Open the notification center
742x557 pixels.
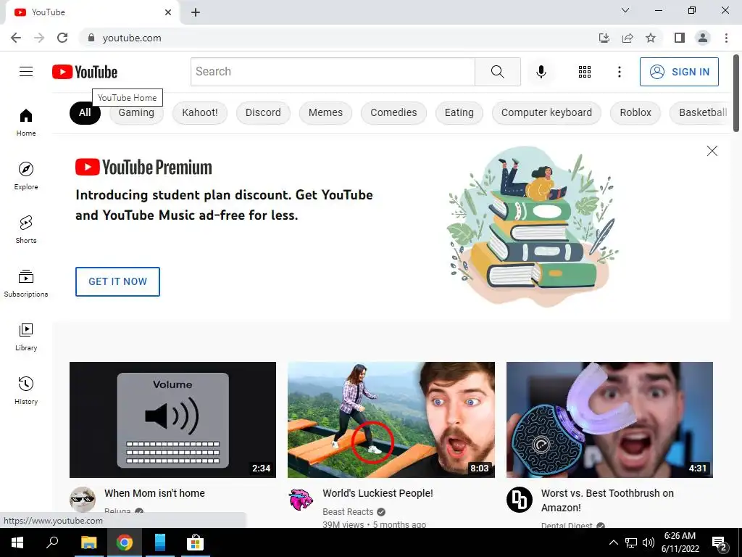(x=720, y=543)
